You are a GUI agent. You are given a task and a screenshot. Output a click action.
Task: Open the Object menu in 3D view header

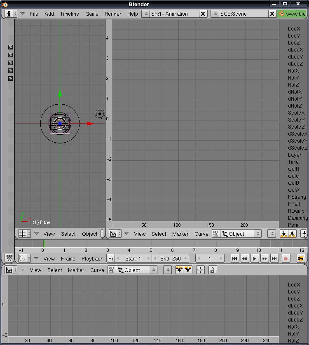[x=90, y=234]
